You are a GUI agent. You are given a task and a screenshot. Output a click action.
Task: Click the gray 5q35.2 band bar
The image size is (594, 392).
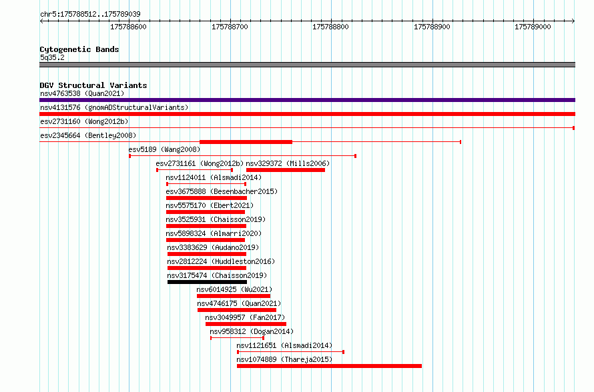coord(307,65)
